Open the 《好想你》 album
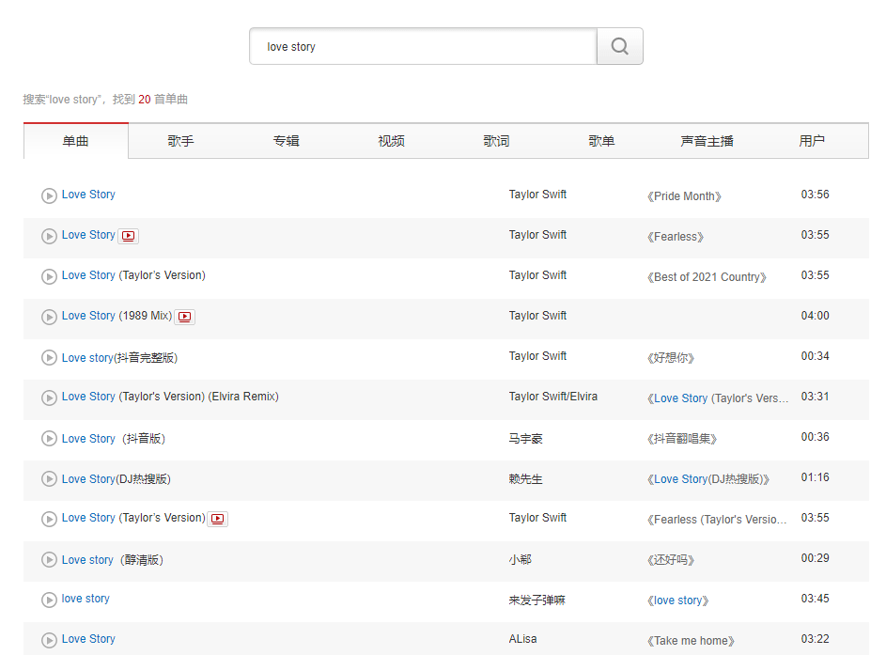Viewport: 886px width, 655px height. tap(671, 358)
